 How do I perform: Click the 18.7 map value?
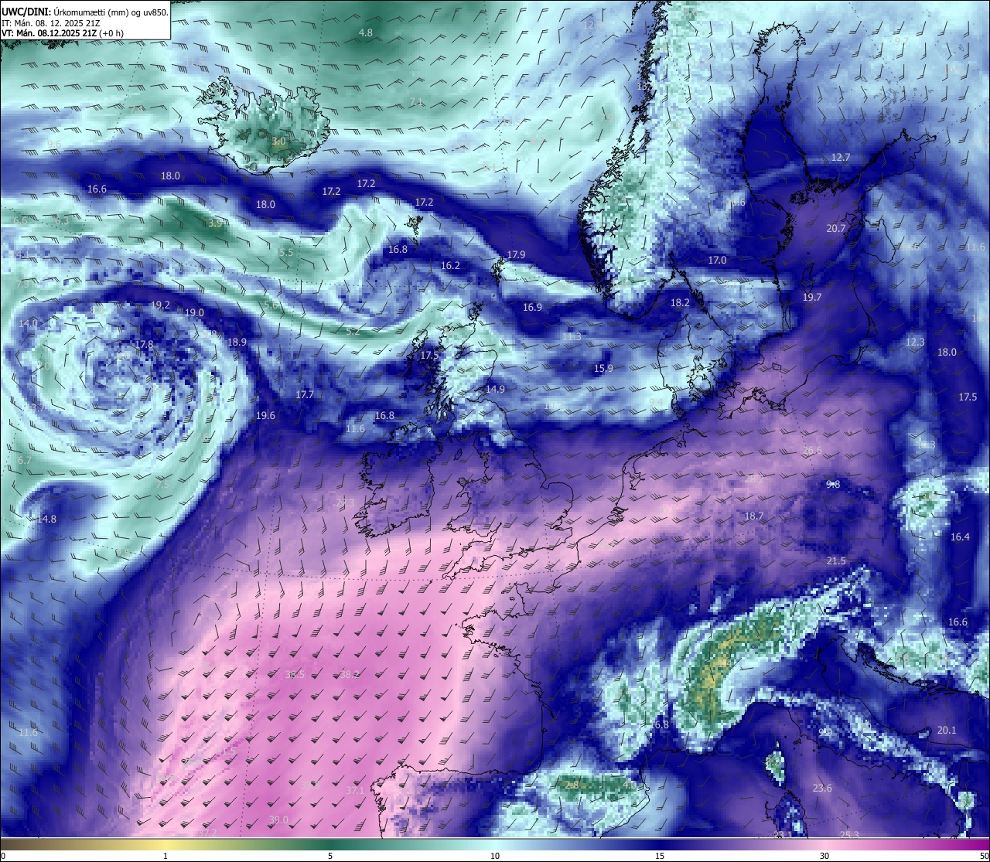[753, 516]
